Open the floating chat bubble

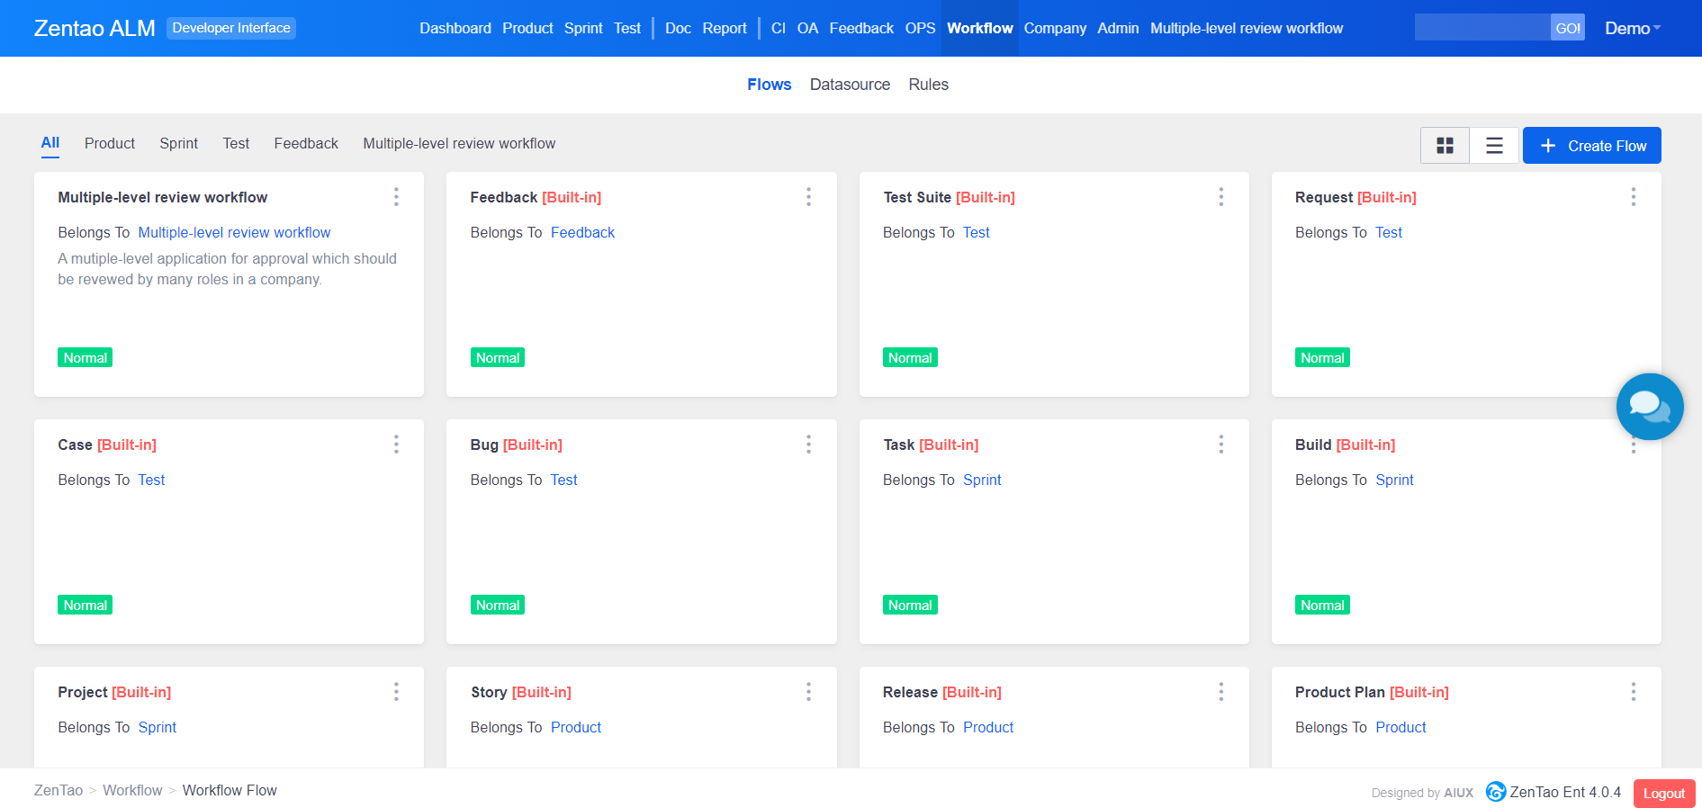pyautogui.click(x=1649, y=407)
